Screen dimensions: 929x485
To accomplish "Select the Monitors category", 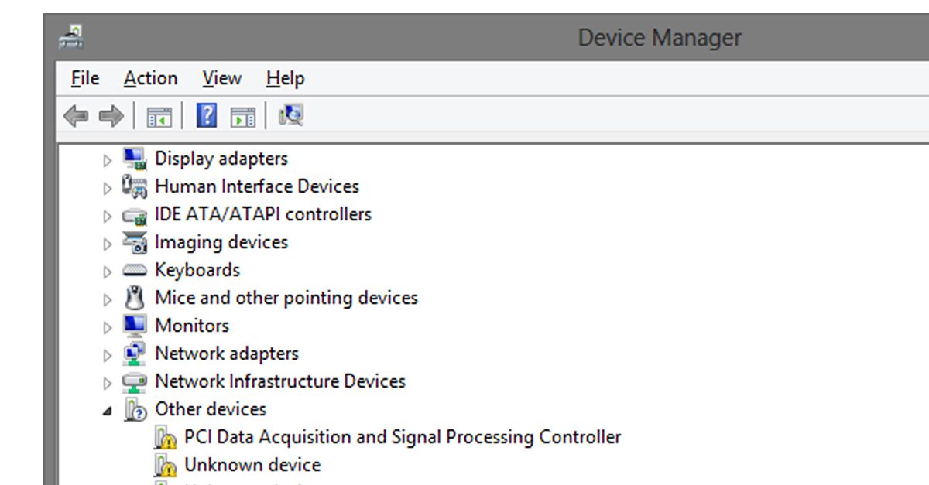I will [191, 326].
